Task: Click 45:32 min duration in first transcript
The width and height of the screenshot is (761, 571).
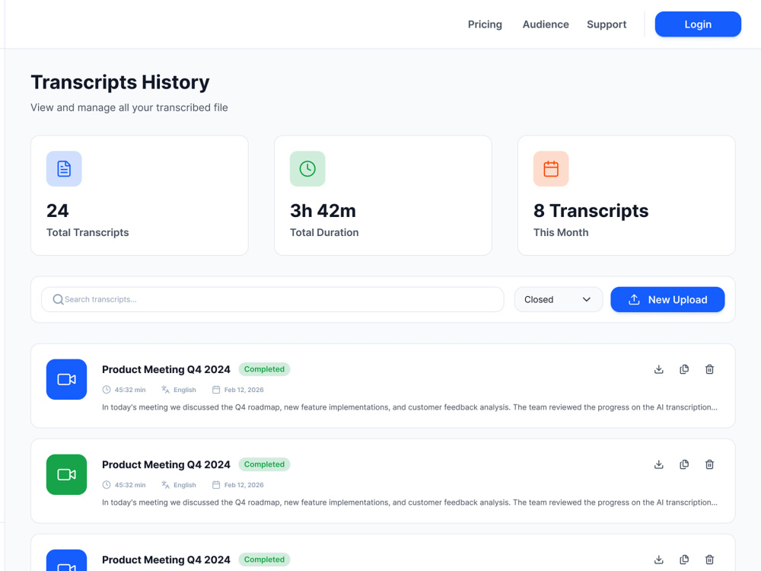Action: tap(130, 389)
